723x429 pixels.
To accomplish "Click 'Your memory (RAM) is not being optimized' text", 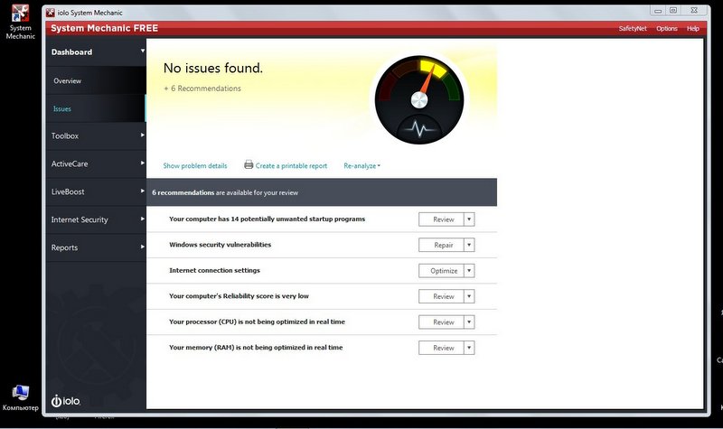I will [x=256, y=348].
